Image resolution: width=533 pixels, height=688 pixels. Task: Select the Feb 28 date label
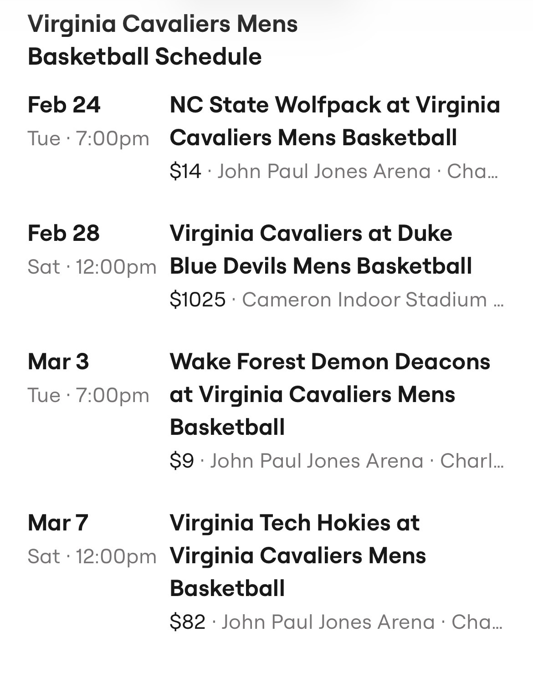coord(63,233)
